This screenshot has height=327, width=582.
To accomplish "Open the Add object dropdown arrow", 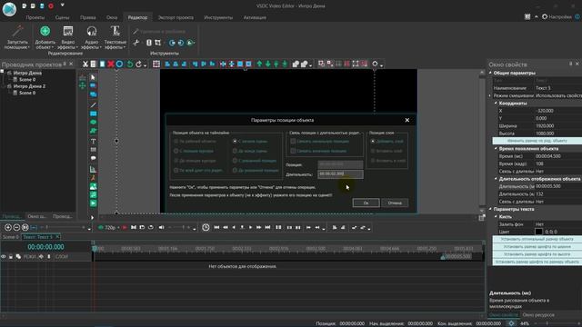I will point(53,48).
